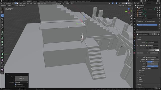Viewport: 161px width, 90px height.
Task: Expand Human 3D Tudor Reference tree item
Action: 137,9
